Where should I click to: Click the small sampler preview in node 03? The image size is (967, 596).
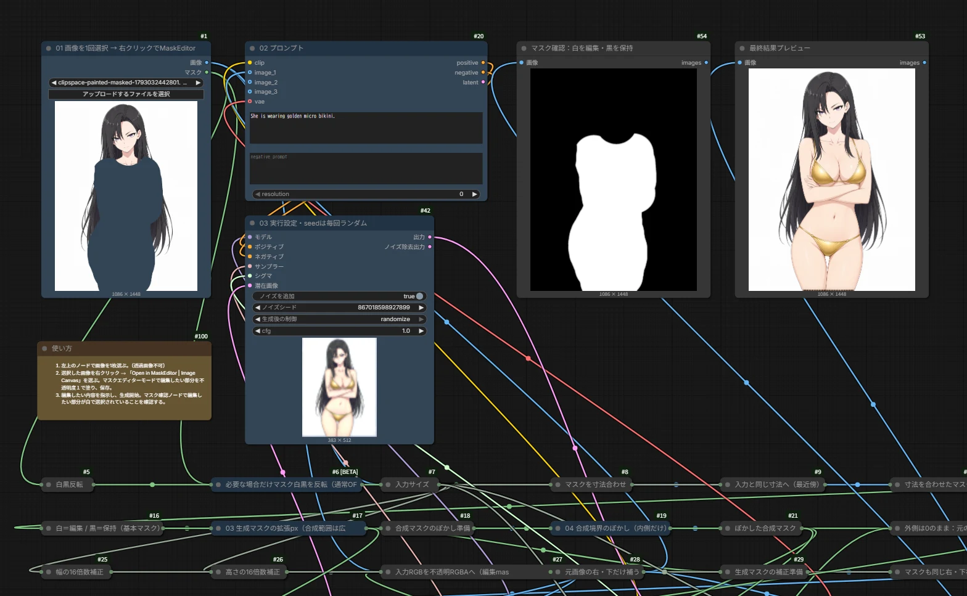point(339,387)
